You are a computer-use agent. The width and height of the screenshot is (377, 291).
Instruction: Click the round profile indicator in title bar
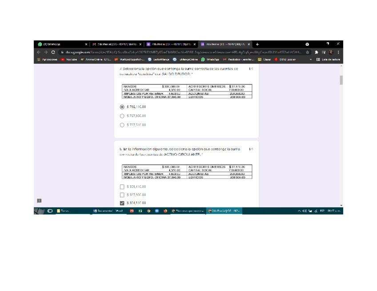coord(307,44)
